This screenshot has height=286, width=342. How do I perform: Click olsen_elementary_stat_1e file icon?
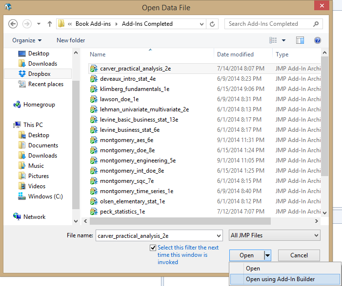(x=94, y=201)
